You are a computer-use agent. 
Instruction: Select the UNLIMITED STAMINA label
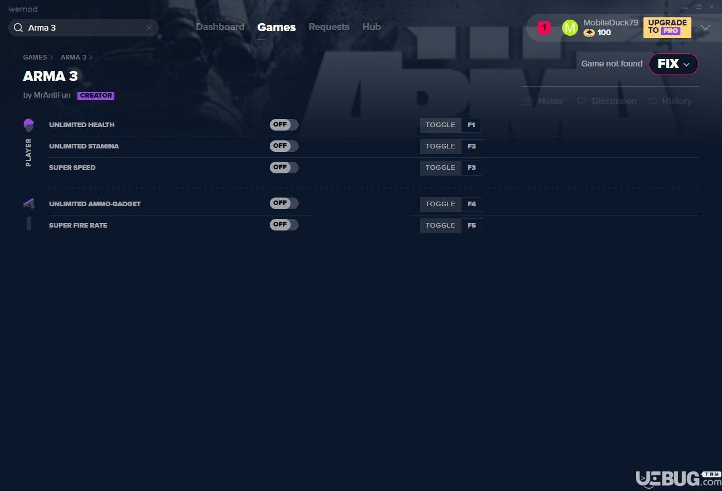(84, 146)
